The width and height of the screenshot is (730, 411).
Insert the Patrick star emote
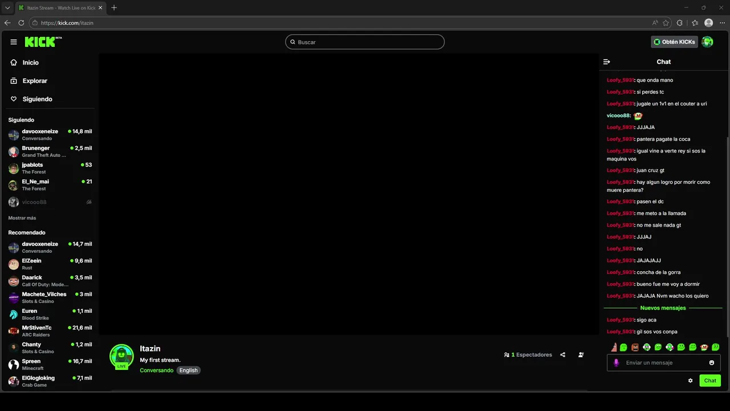click(614, 347)
